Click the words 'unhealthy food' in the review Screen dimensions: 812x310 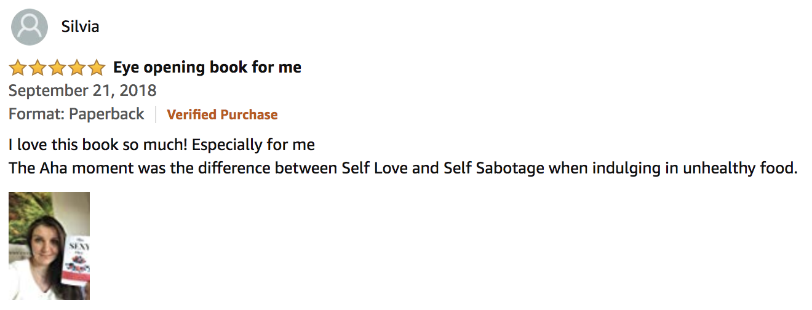pyautogui.click(x=740, y=168)
